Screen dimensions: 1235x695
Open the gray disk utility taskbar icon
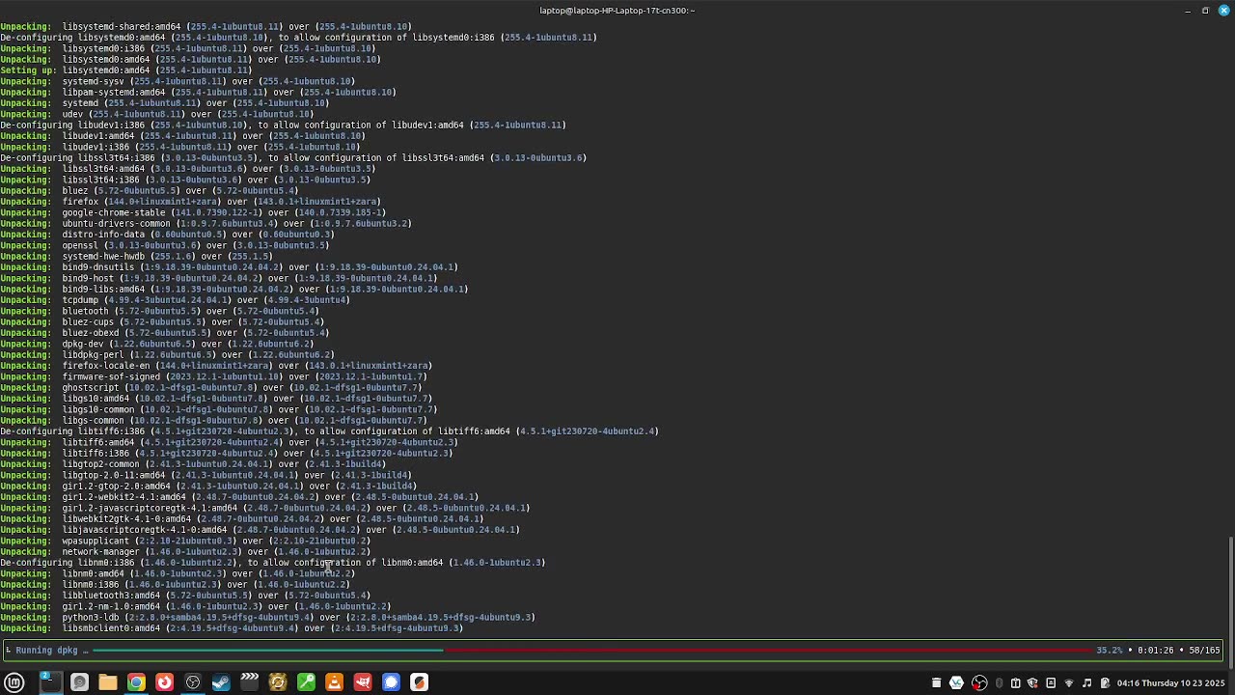click(79, 682)
